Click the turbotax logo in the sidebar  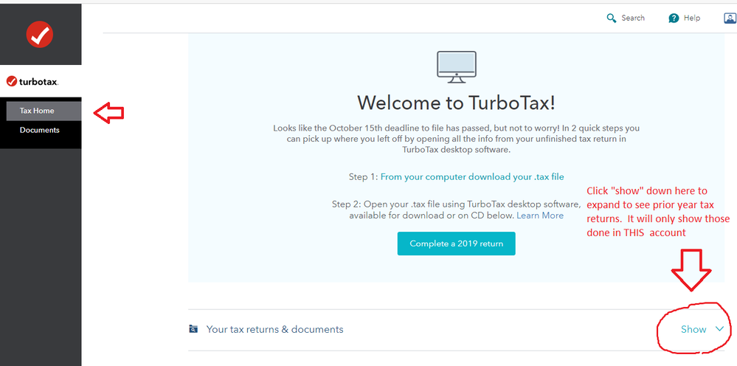32,81
